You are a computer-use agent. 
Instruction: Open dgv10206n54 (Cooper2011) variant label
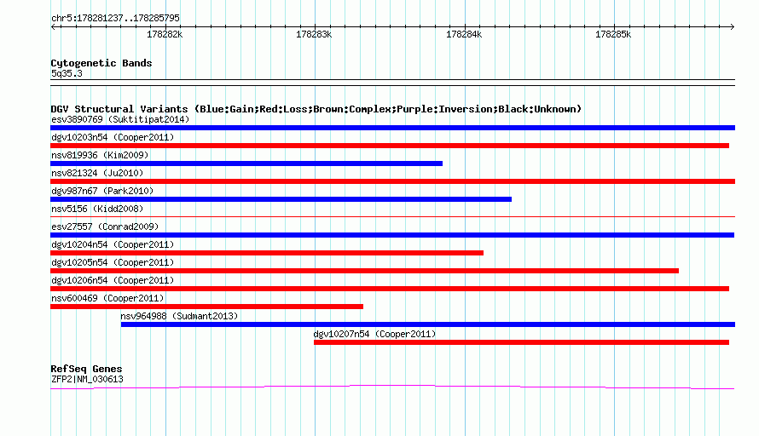coord(113,280)
